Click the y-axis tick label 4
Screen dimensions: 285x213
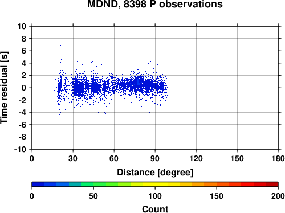click(24, 63)
